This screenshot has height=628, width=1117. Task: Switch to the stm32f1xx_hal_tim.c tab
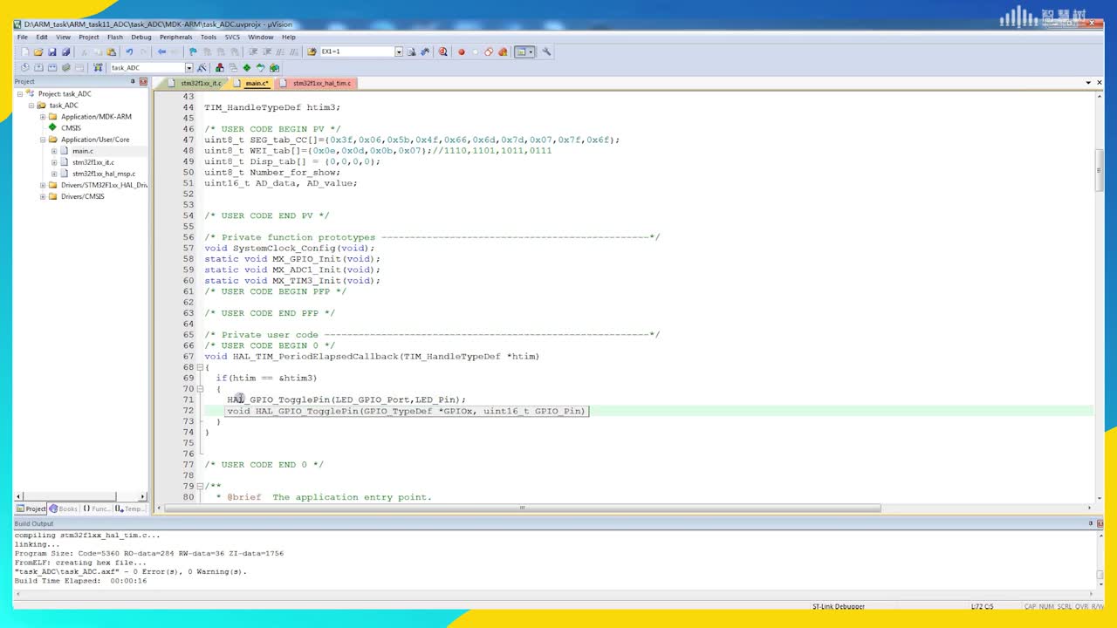point(316,83)
